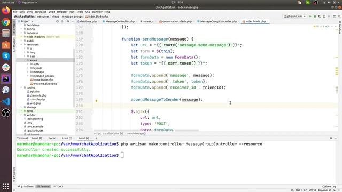
Task: Toggle the Favorites side tab
Action: [x=14, y=174]
